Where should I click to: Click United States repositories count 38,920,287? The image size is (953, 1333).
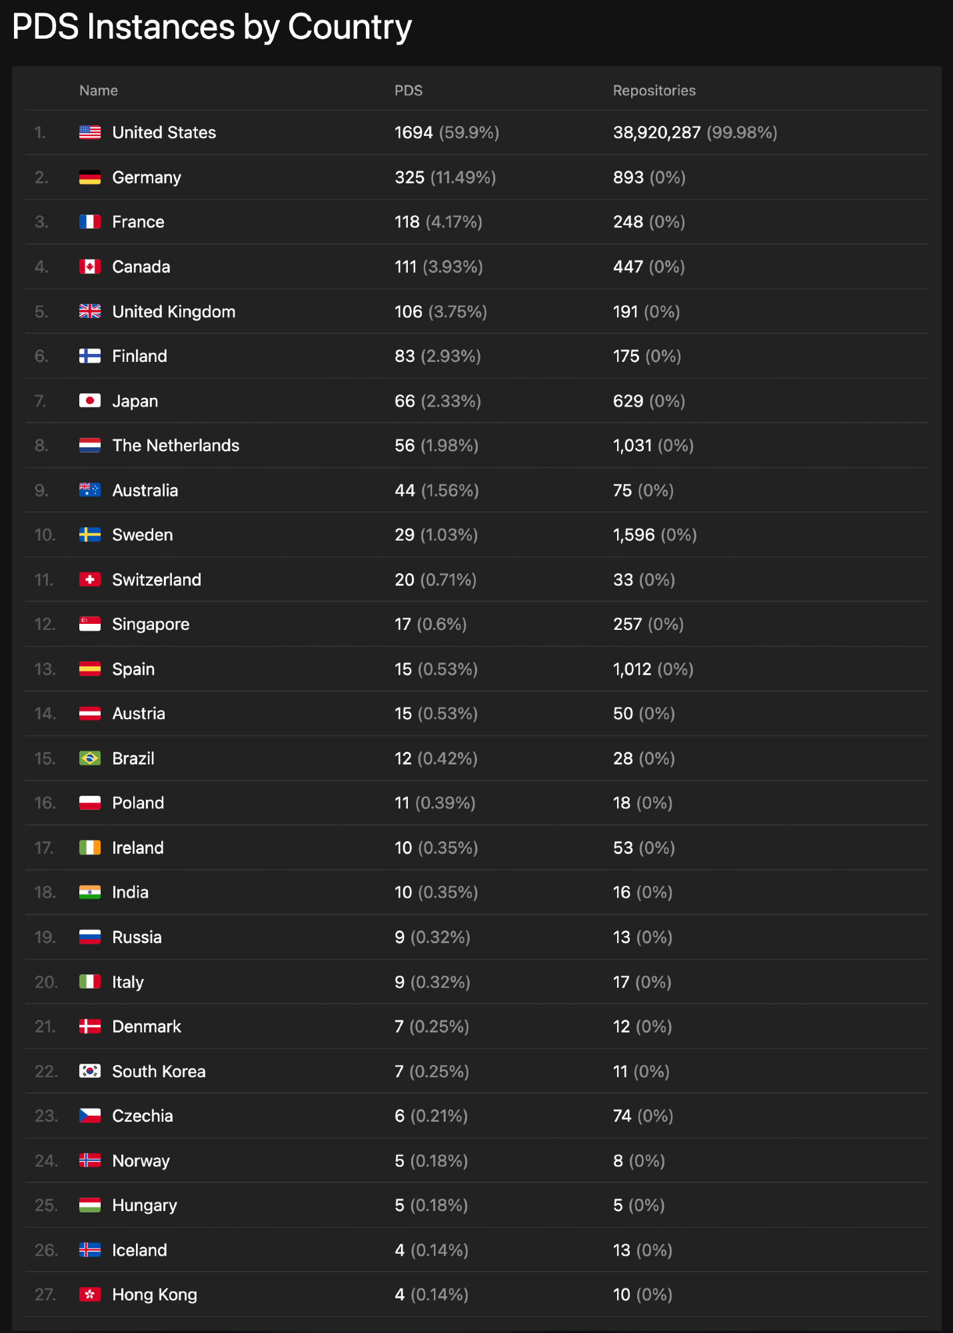click(656, 133)
